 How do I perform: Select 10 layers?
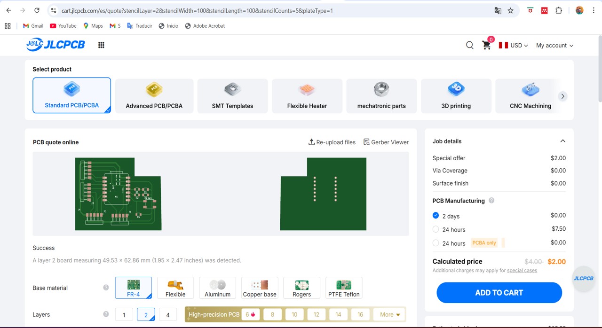tap(294, 314)
